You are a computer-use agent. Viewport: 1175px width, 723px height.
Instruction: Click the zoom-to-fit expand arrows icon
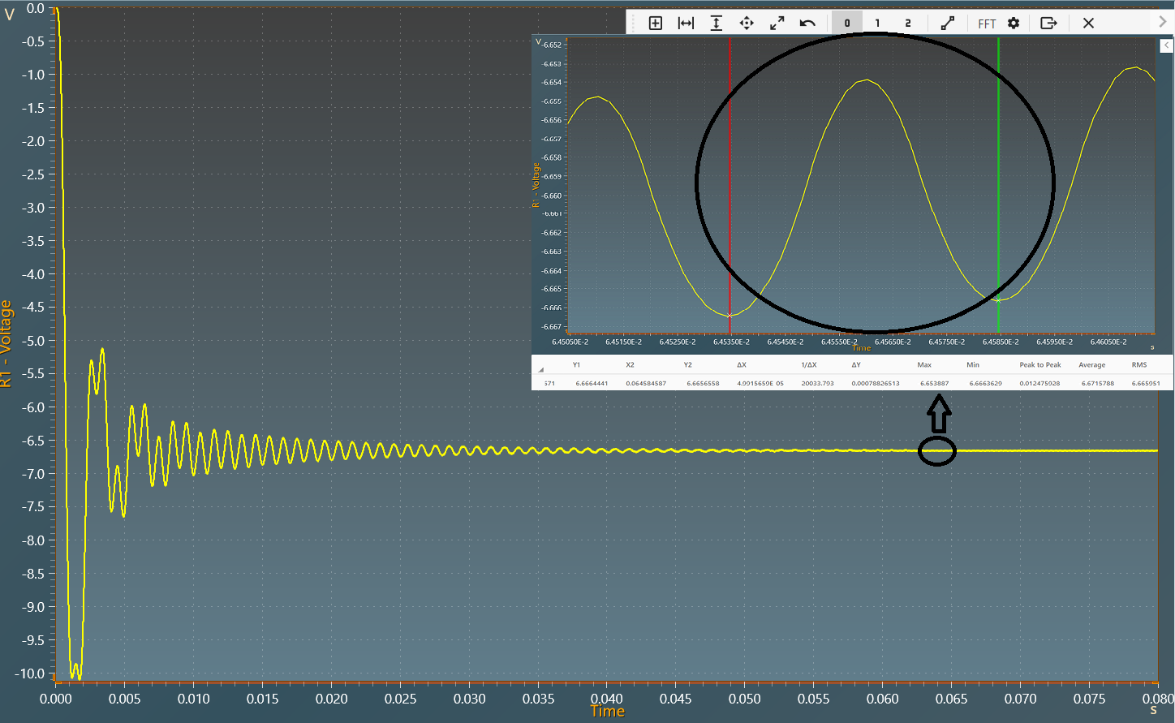(x=777, y=23)
